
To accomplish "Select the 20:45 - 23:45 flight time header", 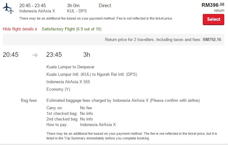I will point(33,6).
